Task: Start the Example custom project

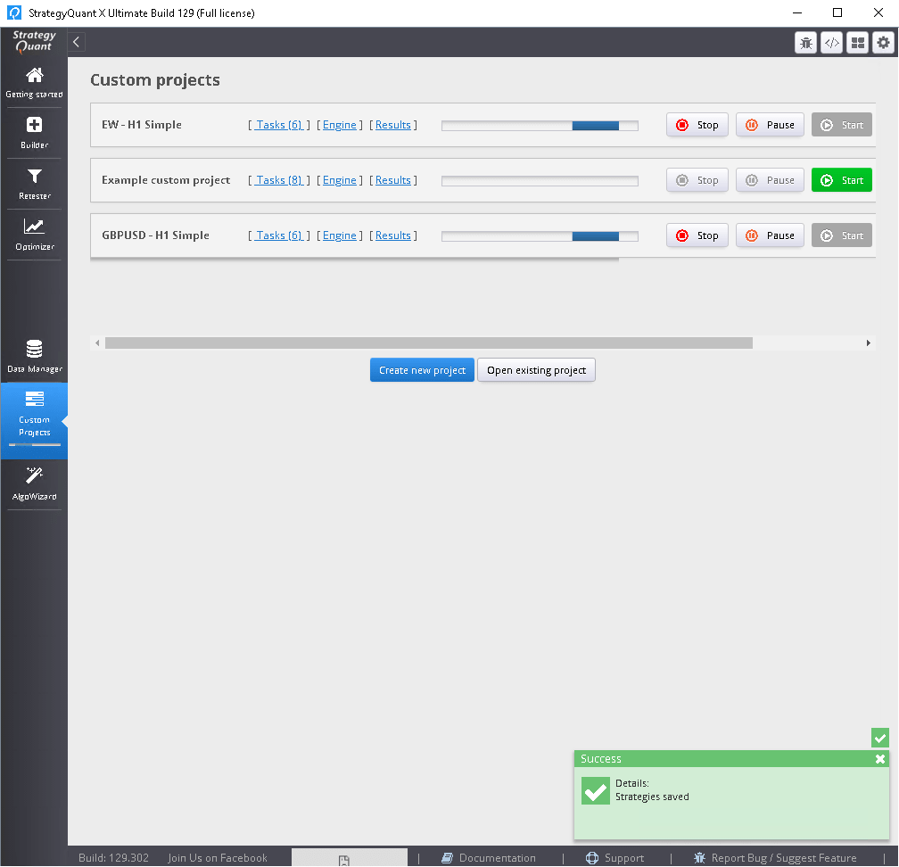Action: 841,180
